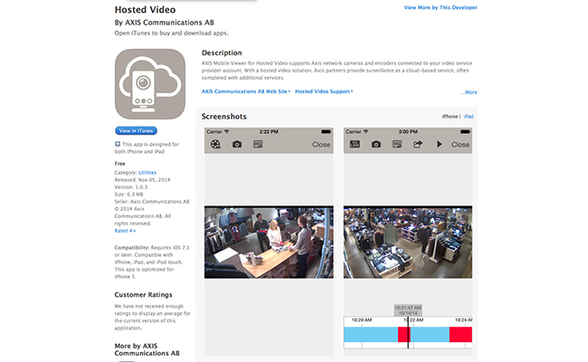
Task: Tap Close in the second screenshot toolbar
Action: [460, 144]
